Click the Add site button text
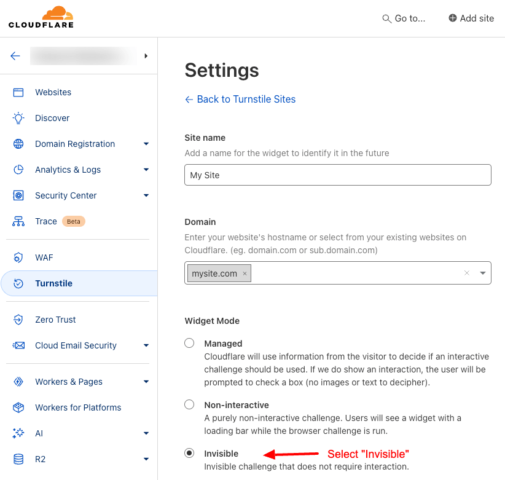 click(x=477, y=18)
